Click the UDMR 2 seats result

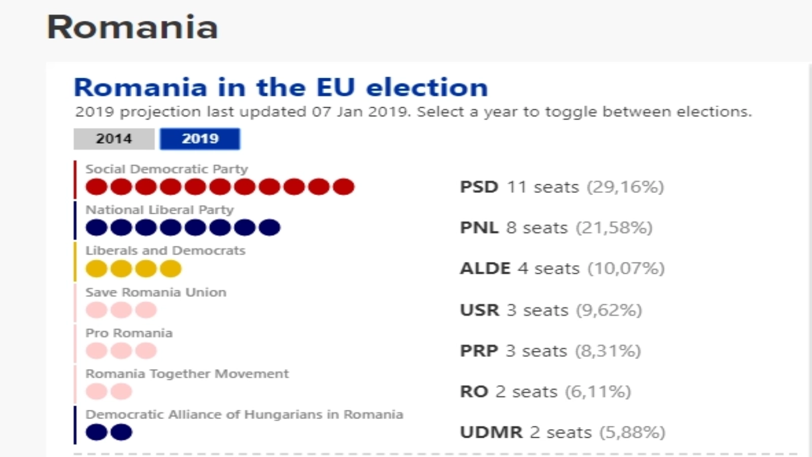click(562, 432)
